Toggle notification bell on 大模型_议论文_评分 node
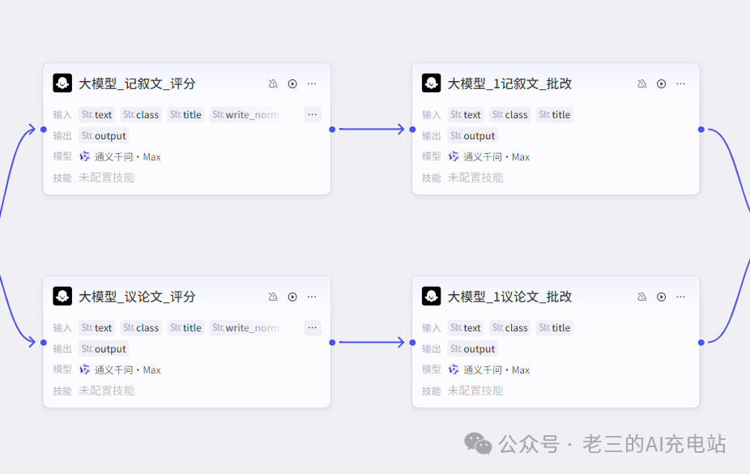 click(x=273, y=297)
